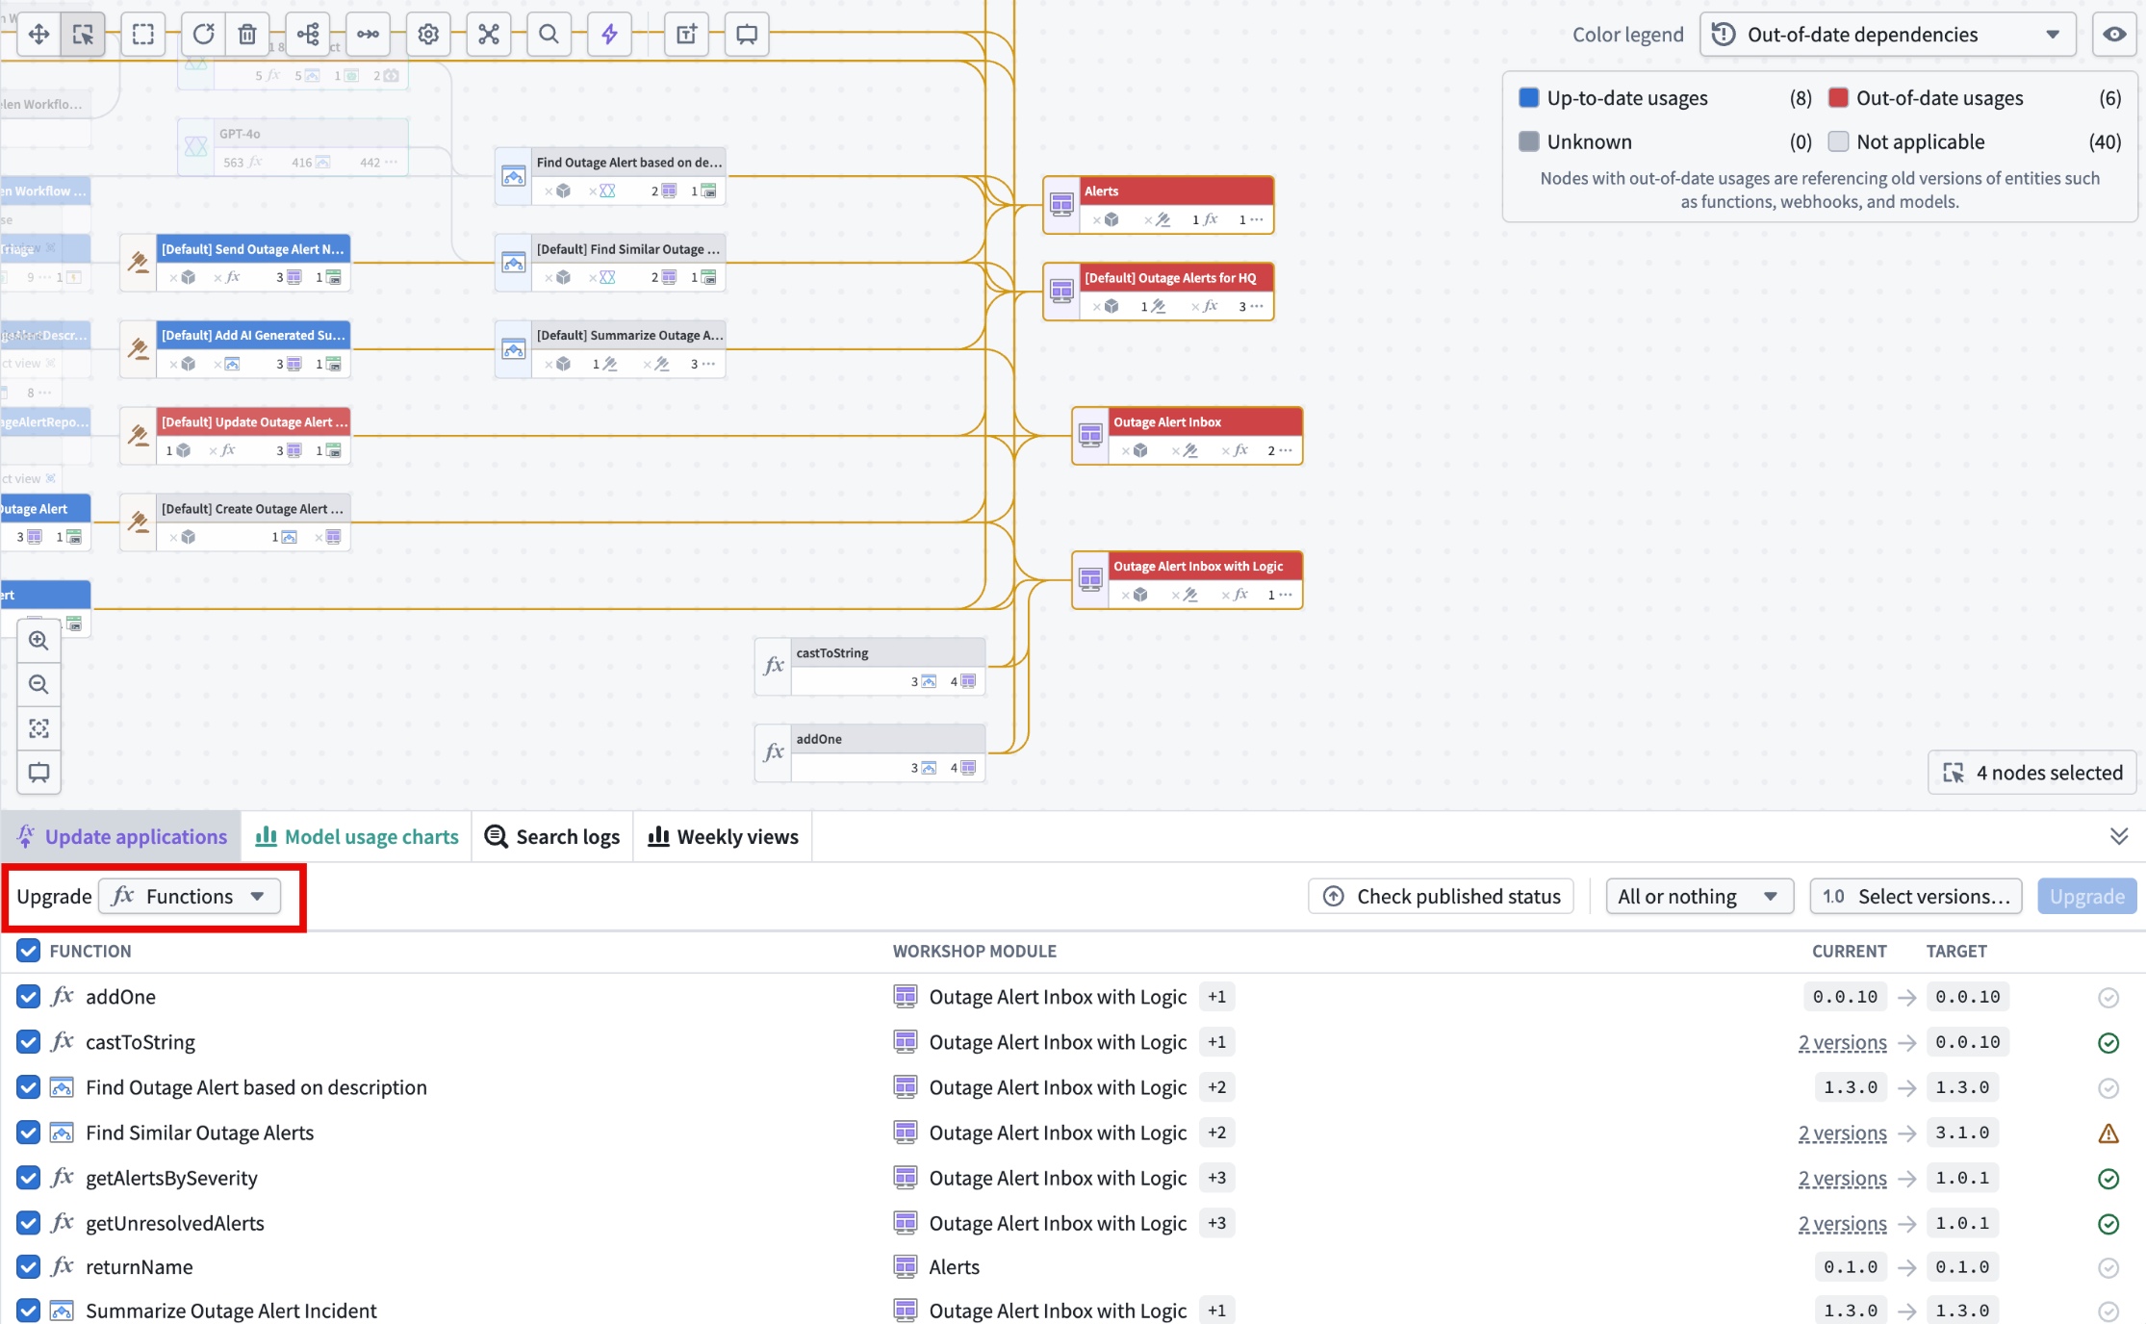Select the castToString function node

coord(870,666)
